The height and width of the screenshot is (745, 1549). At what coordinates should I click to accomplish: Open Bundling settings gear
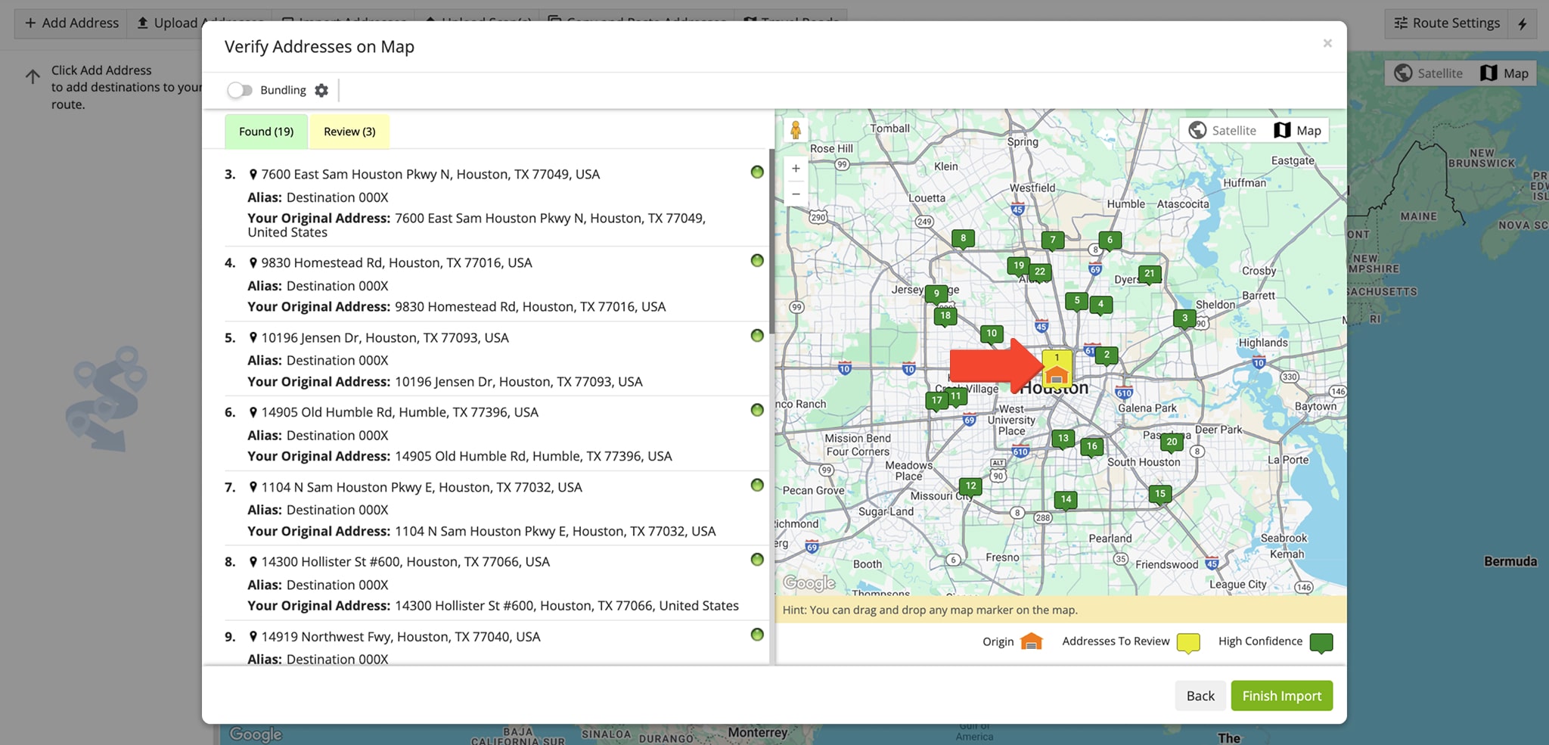321,90
